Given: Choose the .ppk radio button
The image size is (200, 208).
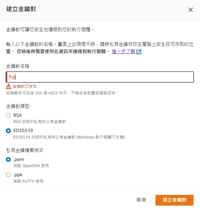Looking at the screenshot, I should (8, 175).
